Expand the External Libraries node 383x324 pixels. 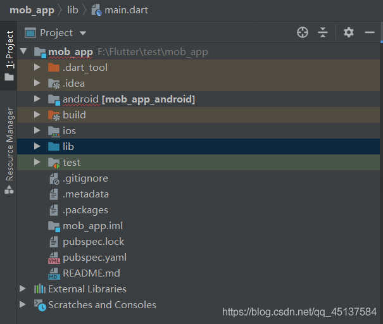(23, 289)
